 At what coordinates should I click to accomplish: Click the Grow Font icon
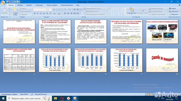click(54, 10)
